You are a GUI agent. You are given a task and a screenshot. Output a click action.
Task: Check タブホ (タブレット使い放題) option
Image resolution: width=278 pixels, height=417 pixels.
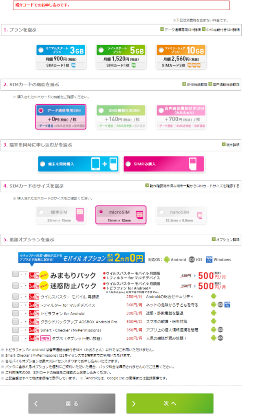[x=15, y=338]
